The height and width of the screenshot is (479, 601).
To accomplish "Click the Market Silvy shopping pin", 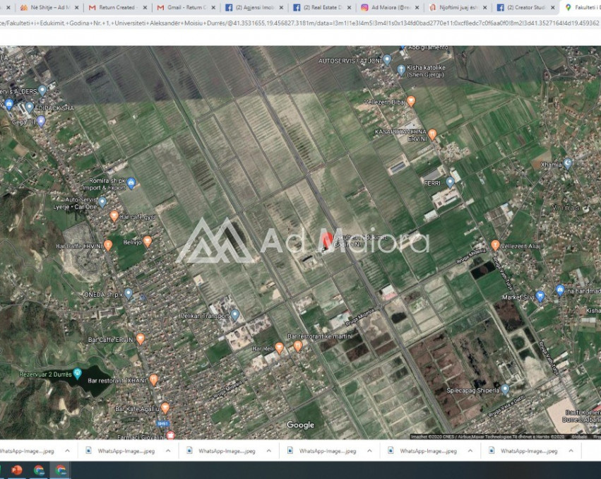I will pyautogui.click(x=540, y=297).
